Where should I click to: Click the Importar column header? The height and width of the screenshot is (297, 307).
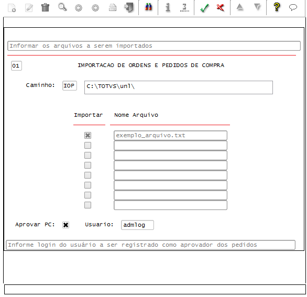click(x=89, y=115)
